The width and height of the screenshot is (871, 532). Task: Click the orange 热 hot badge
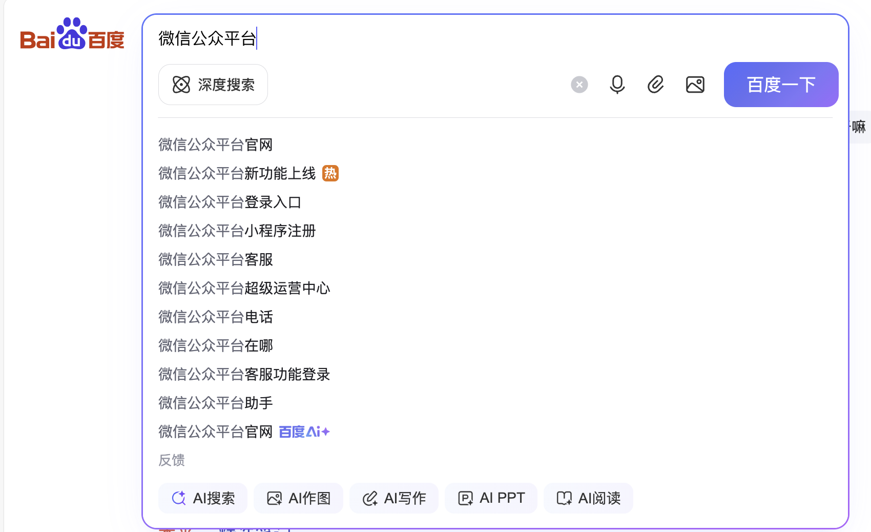[330, 173]
